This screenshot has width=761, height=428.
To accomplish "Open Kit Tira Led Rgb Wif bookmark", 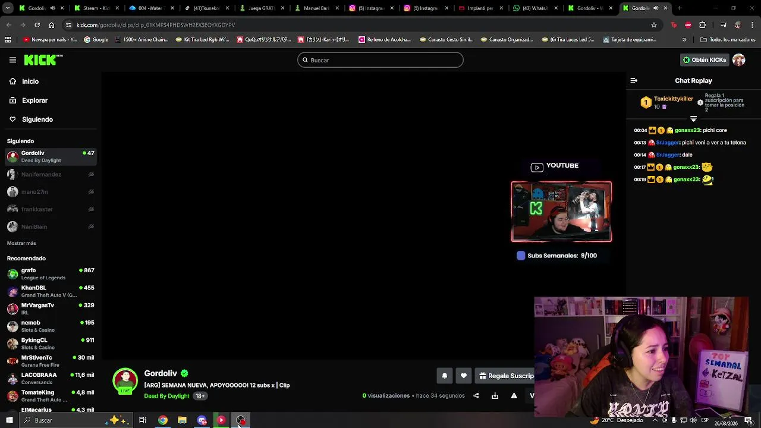I will point(202,39).
